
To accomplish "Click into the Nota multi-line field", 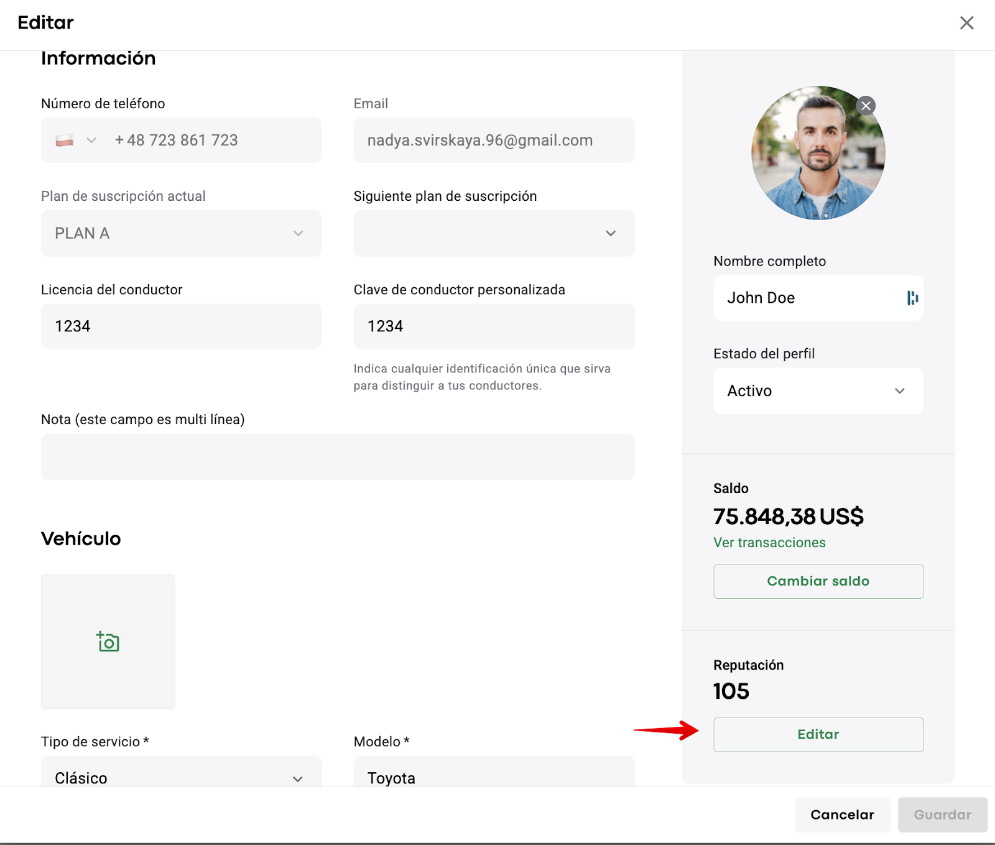I will point(337,457).
